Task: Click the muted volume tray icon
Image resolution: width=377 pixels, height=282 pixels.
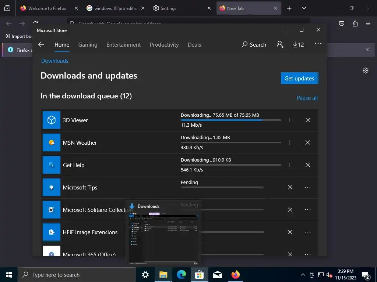Action: tap(329, 275)
